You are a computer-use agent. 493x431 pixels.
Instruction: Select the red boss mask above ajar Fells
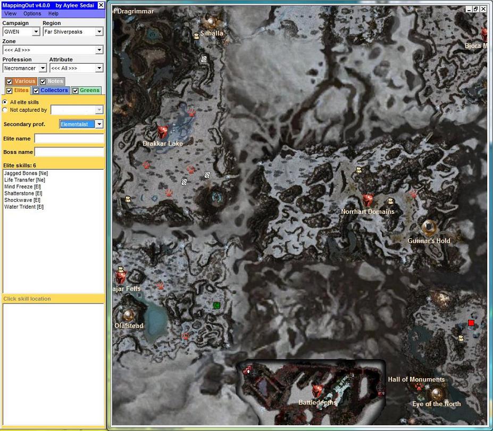[x=120, y=277]
